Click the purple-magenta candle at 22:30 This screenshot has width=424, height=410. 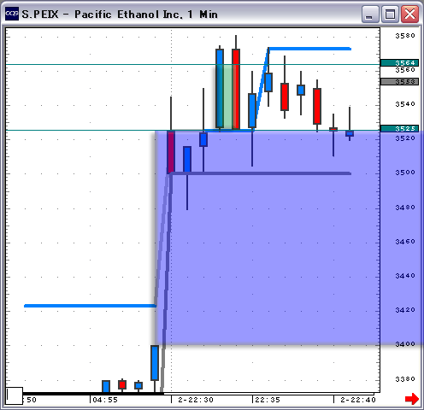coord(171,152)
